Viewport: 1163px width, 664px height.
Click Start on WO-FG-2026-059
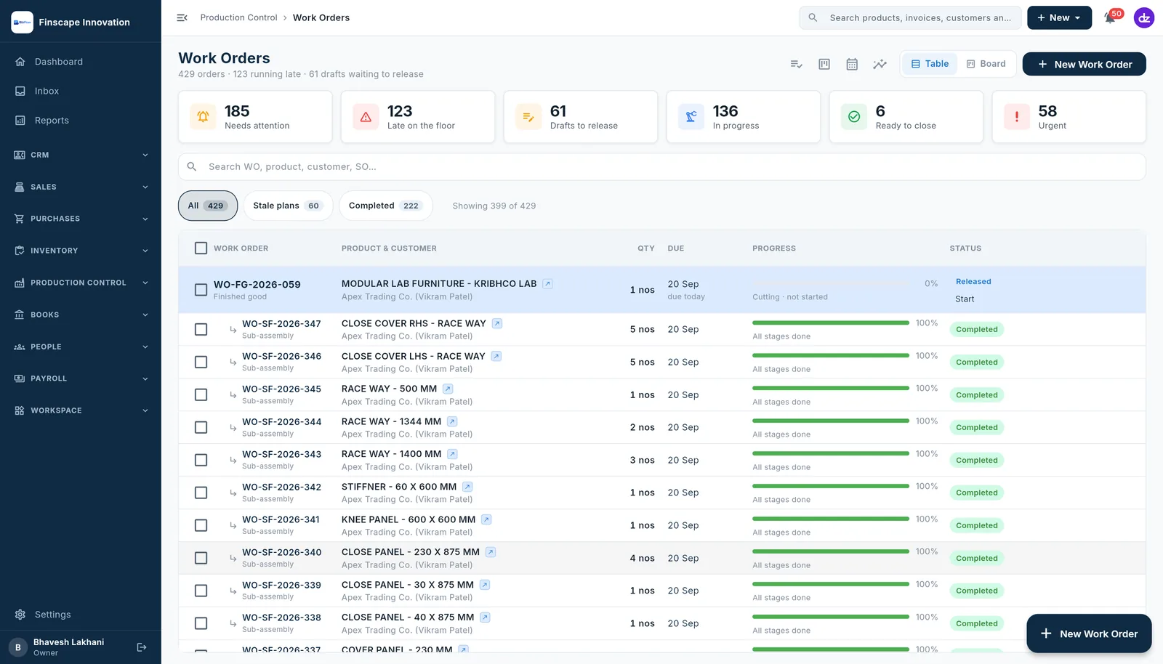(x=965, y=299)
